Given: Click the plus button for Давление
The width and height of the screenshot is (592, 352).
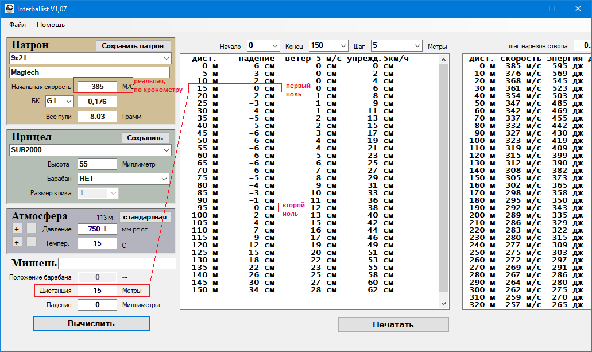Looking at the screenshot, I should (17, 229).
